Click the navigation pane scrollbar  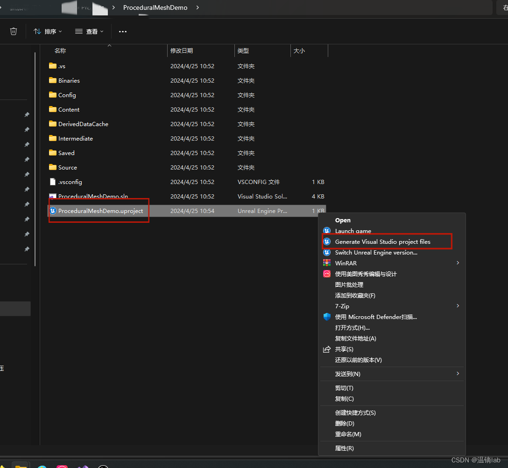[x=35, y=159]
